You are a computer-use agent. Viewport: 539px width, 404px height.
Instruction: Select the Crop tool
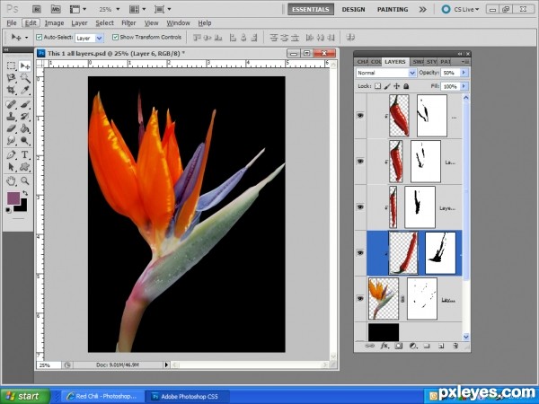(12, 90)
